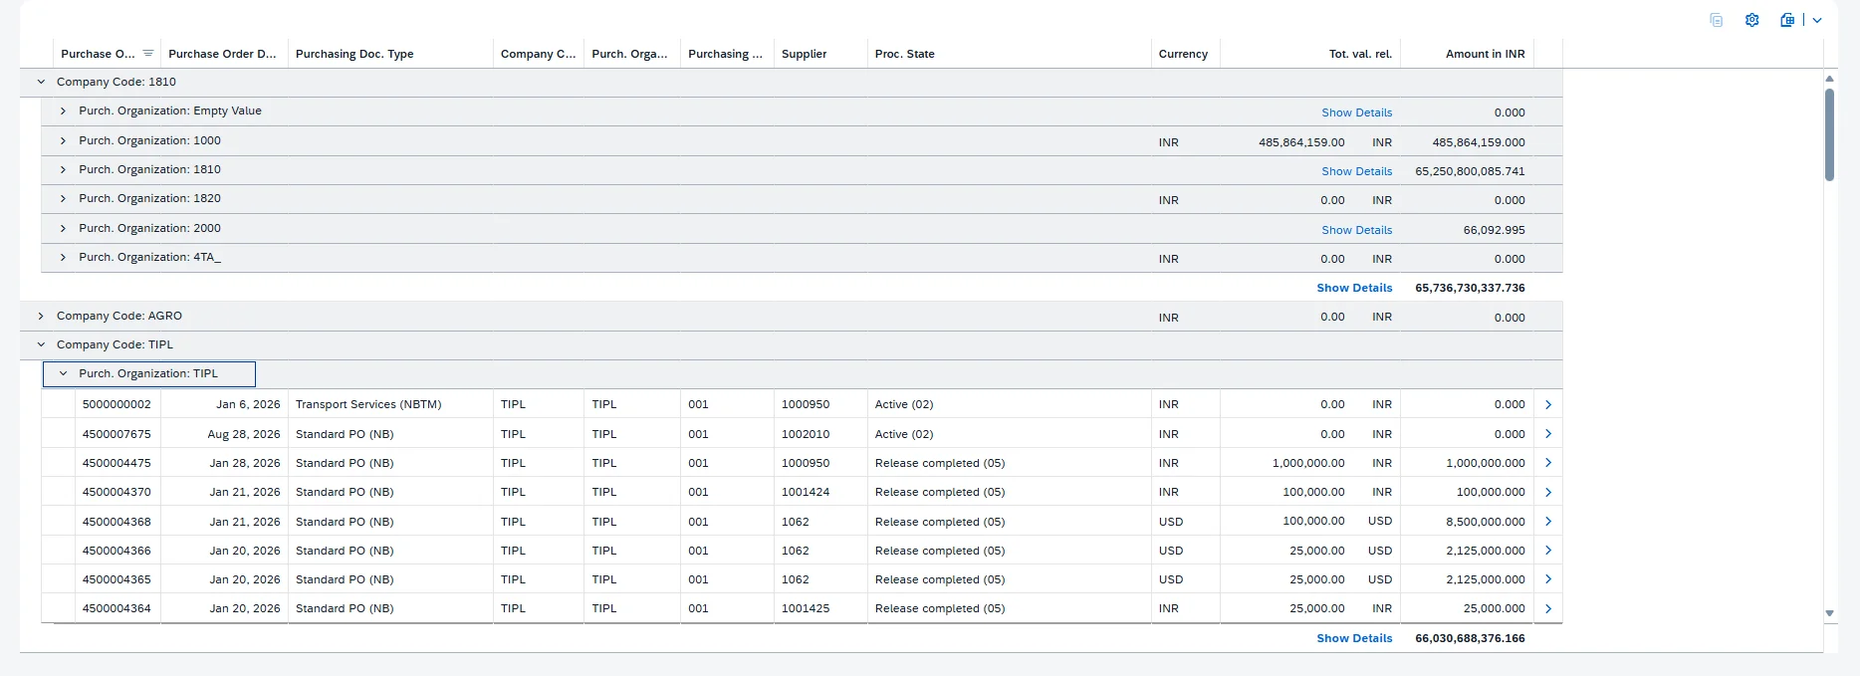Click Amount in INR column header

click(x=1467, y=54)
